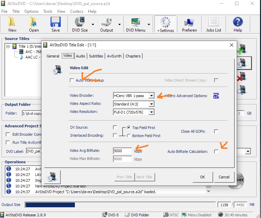Screen dimensions: 261x218
Task: Check the DV Source checkbox
Action: coord(115,127)
